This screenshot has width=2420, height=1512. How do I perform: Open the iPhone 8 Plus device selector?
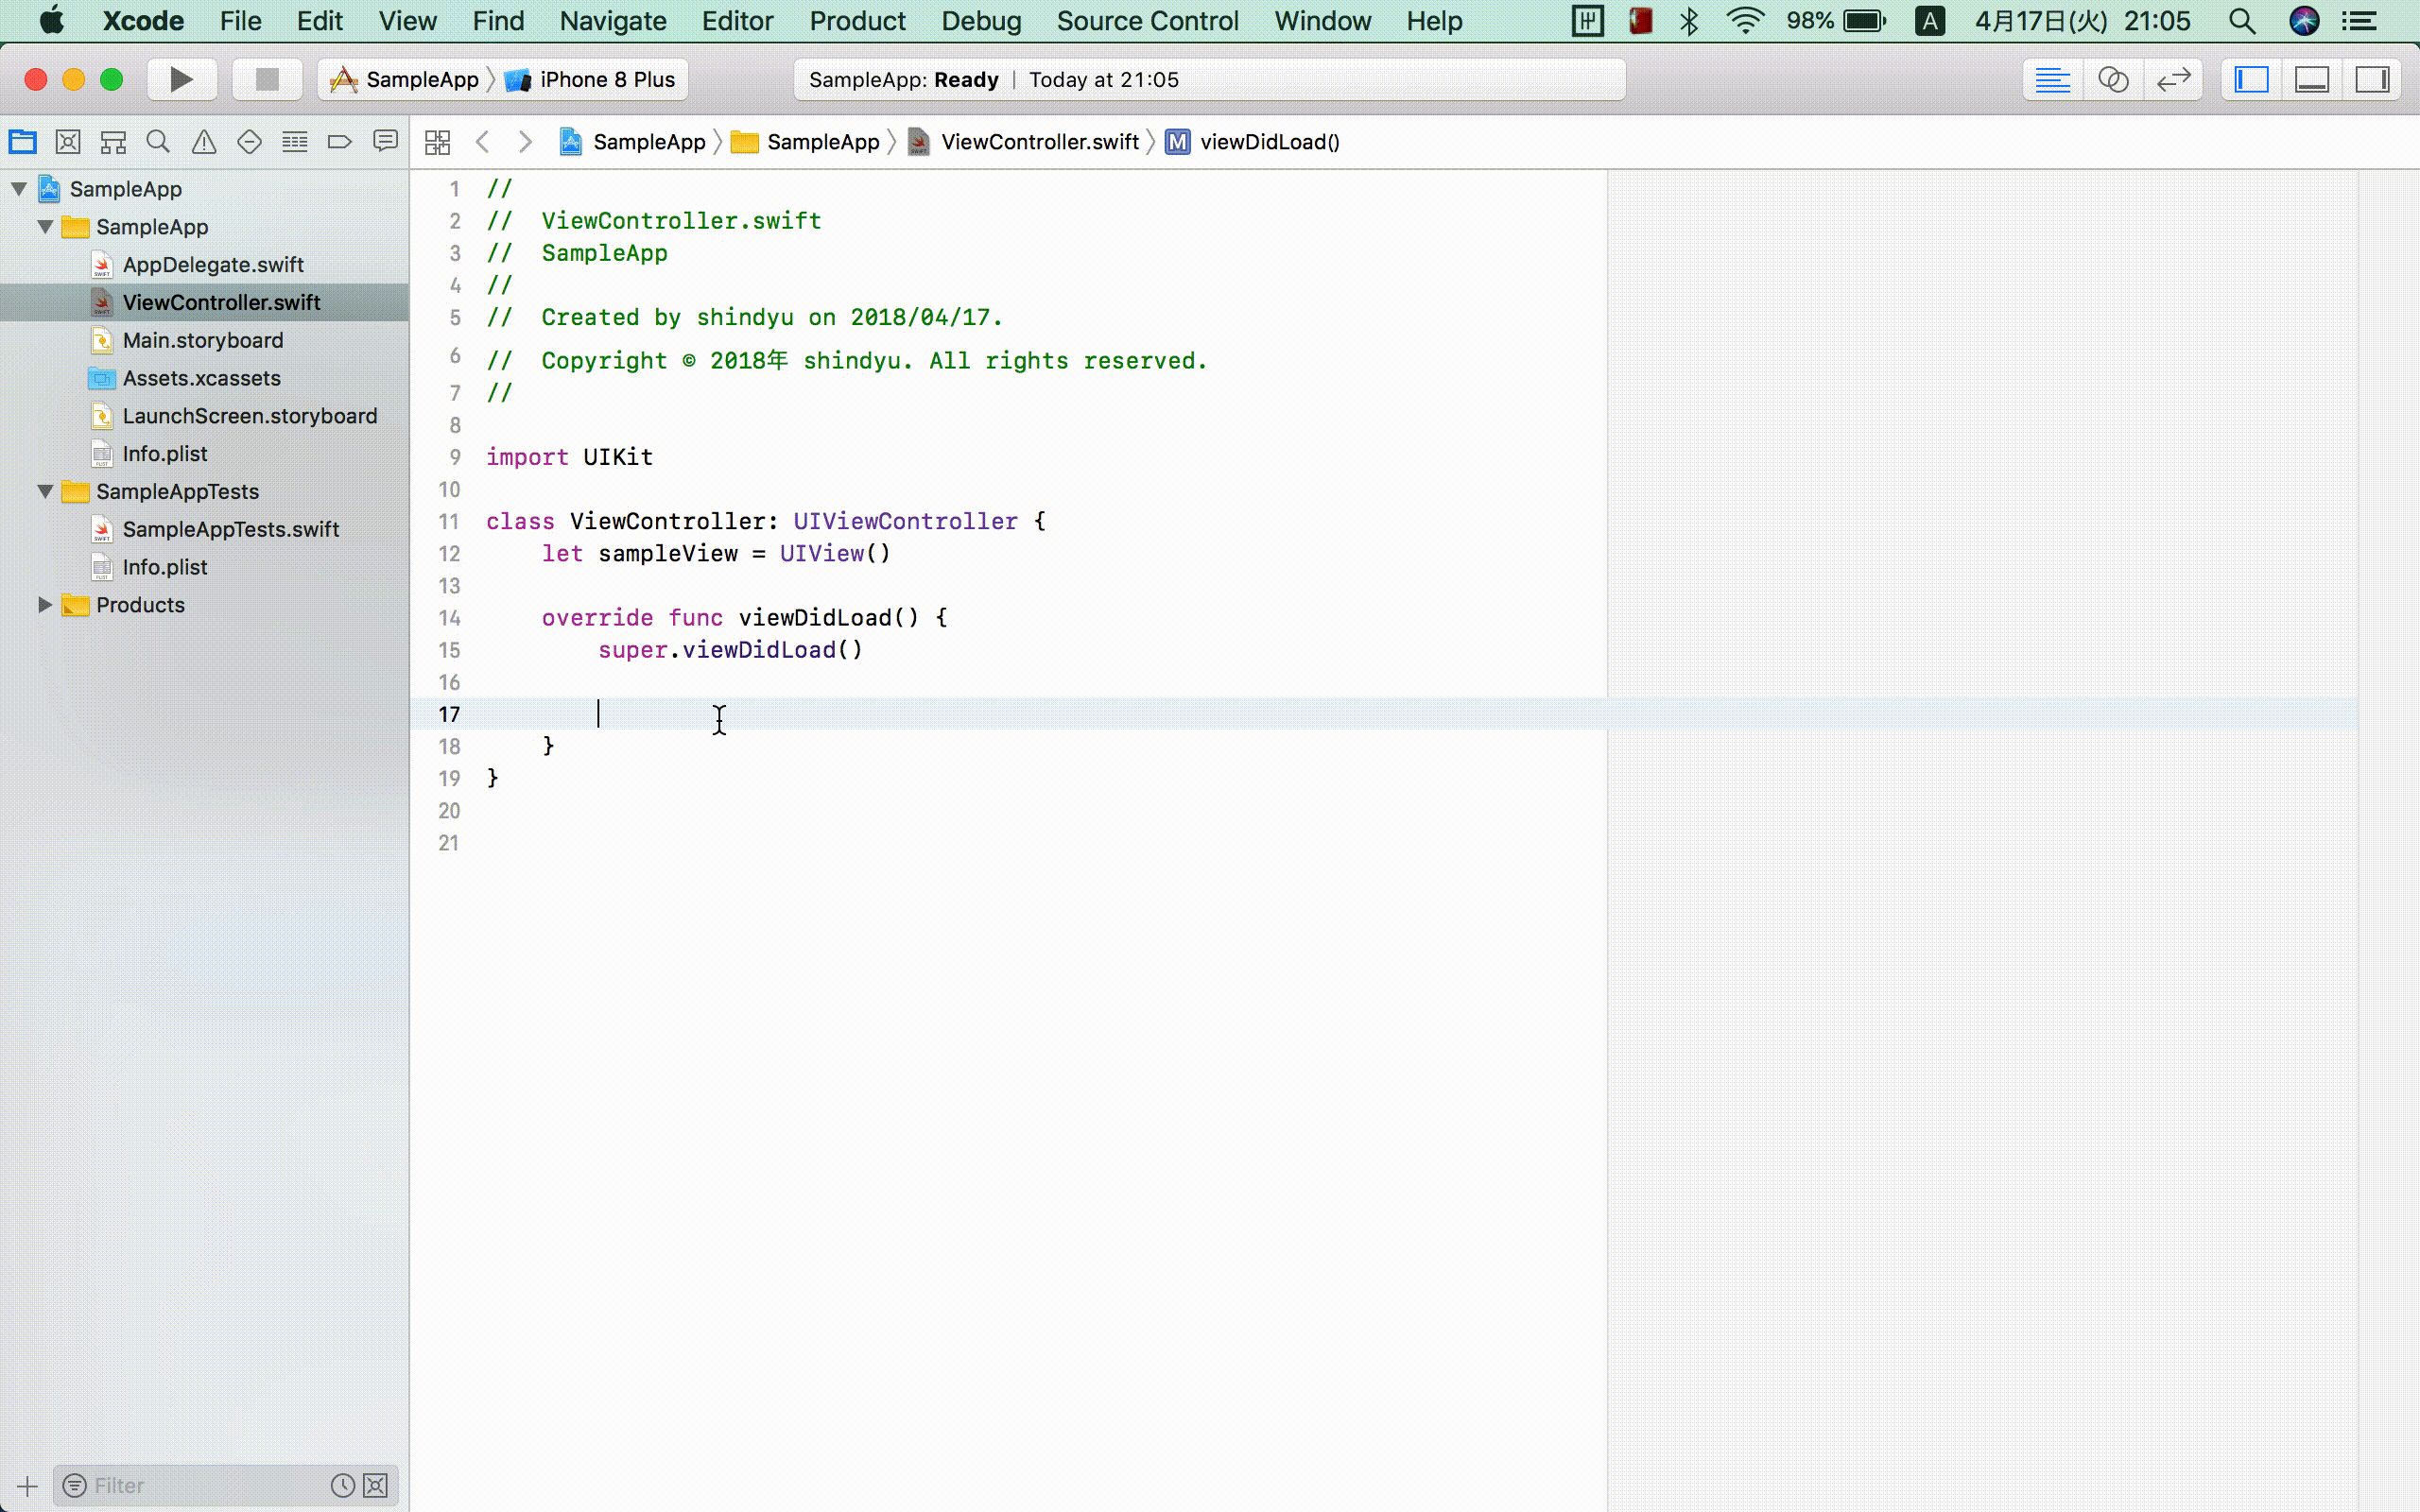pos(606,79)
